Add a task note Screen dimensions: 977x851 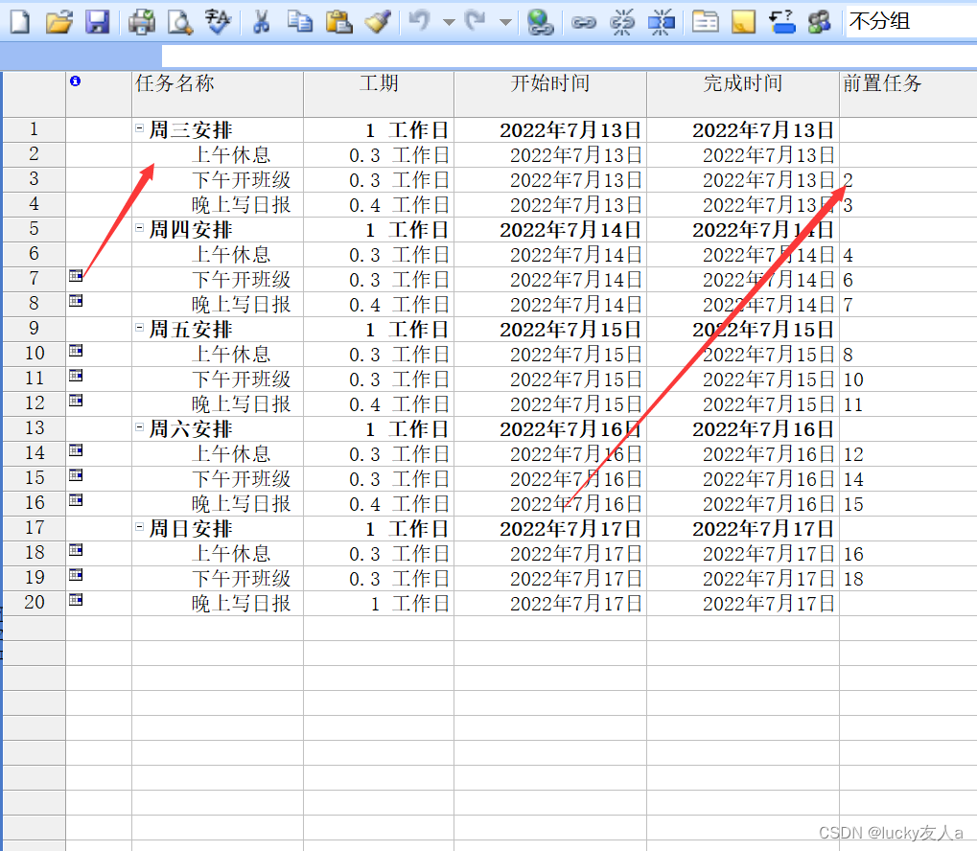point(743,22)
